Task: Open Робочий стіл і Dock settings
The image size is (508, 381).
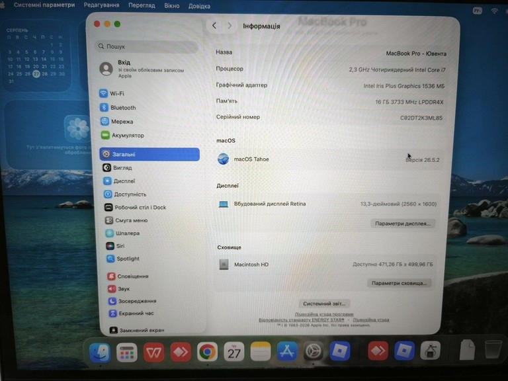Action: (135, 207)
